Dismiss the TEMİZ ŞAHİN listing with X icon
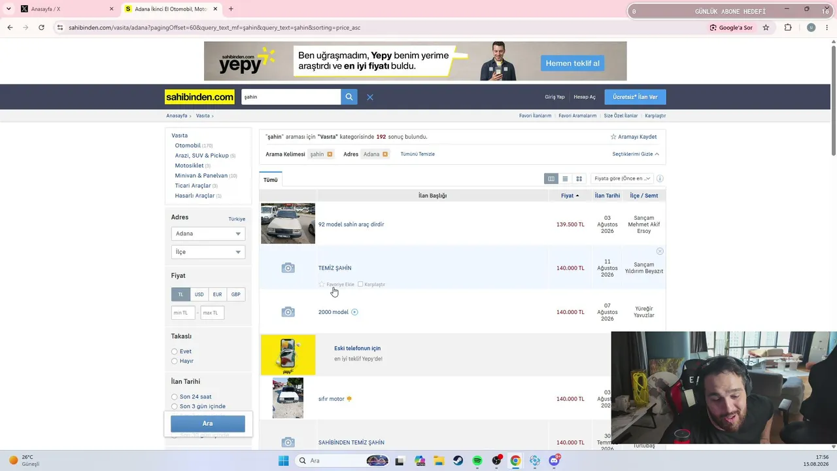 pyautogui.click(x=660, y=251)
